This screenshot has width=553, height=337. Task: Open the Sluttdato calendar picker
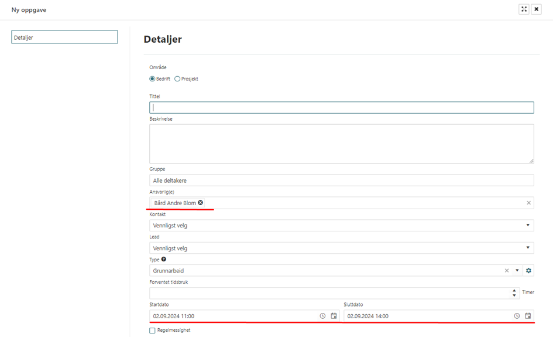(x=528, y=316)
